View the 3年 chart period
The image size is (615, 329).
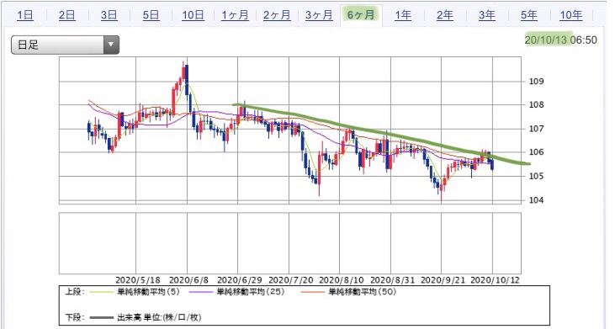pyautogui.click(x=487, y=15)
